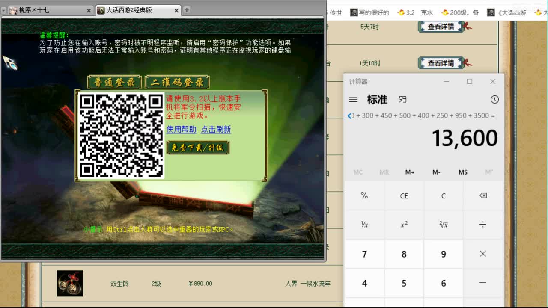Click the calculator result display 13,600
The image size is (548, 308).
(x=465, y=138)
